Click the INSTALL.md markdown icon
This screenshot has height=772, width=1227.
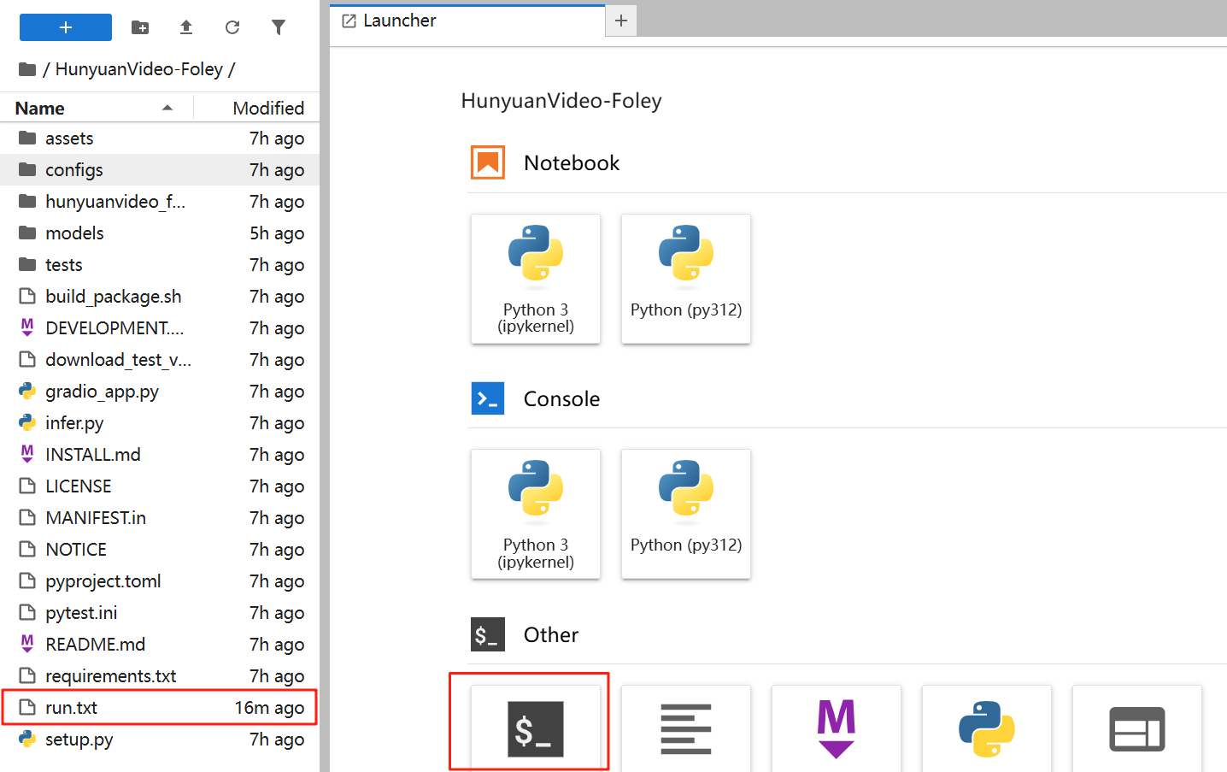(x=27, y=454)
